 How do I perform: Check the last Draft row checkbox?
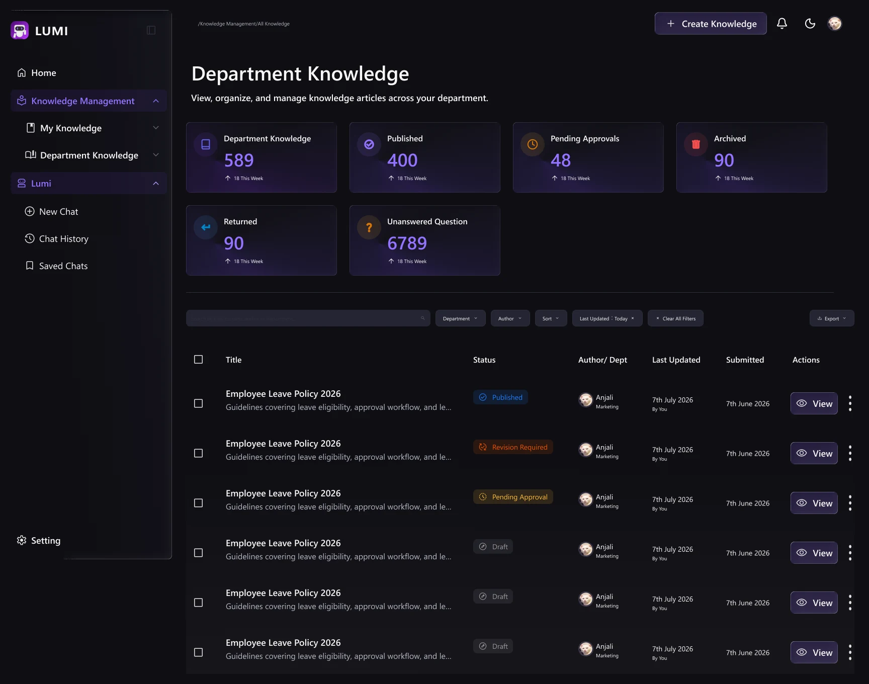click(199, 653)
